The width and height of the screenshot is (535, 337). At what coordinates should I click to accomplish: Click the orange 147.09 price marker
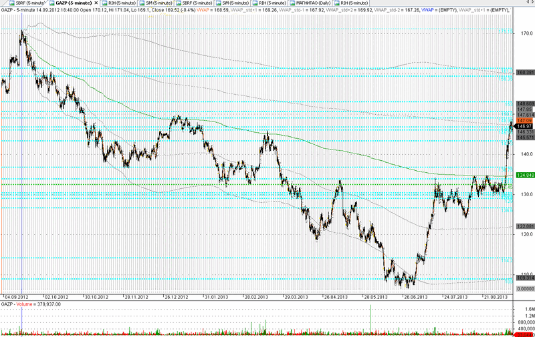tap(524, 121)
